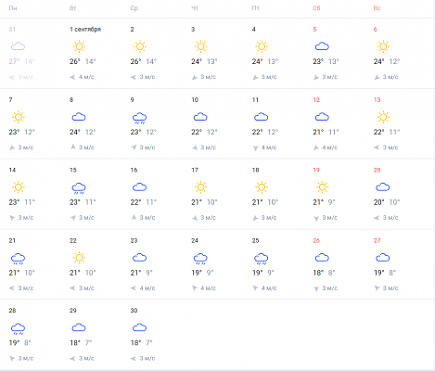Select the rain cloud icon on day 9
435x371 pixels.
[139, 118]
